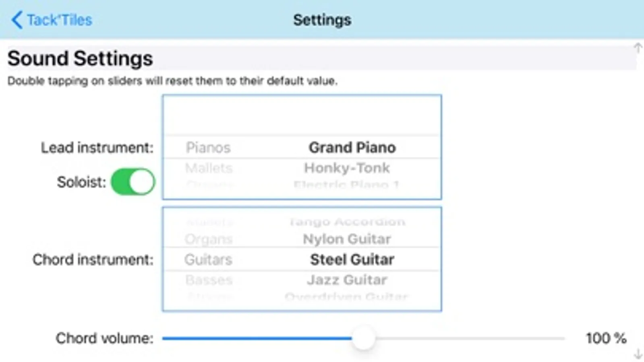Select Mallets in lead instrument picker

pos(209,168)
